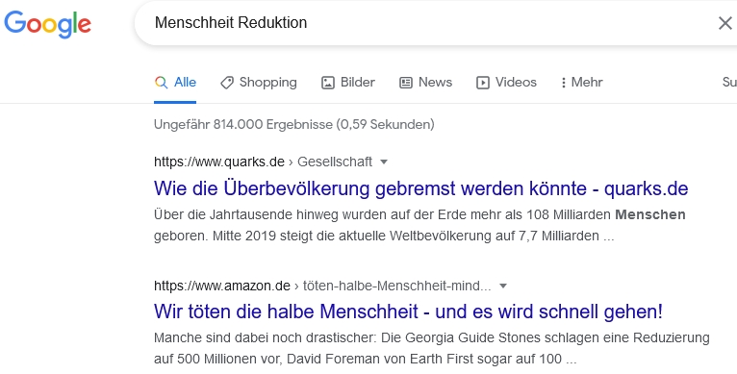Open the Videos tab
This screenshot has width=737, height=374.
point(506,83)
